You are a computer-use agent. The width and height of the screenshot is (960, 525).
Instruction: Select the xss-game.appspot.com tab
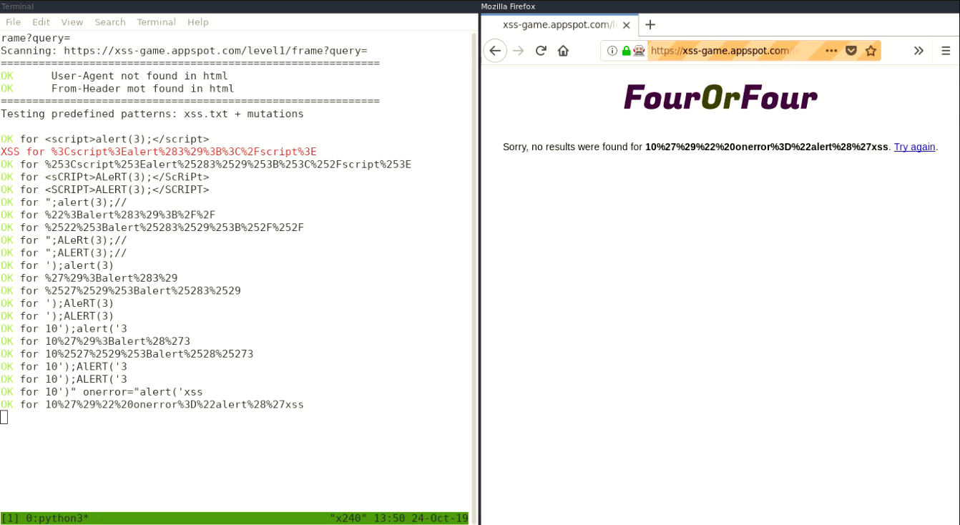click(559, 25)
